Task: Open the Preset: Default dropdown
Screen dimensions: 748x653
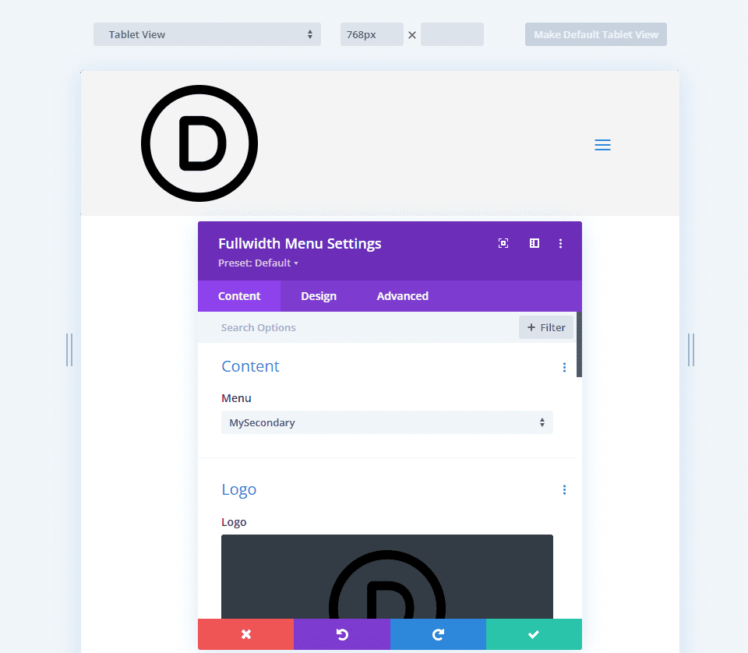Action: [257, 263]
